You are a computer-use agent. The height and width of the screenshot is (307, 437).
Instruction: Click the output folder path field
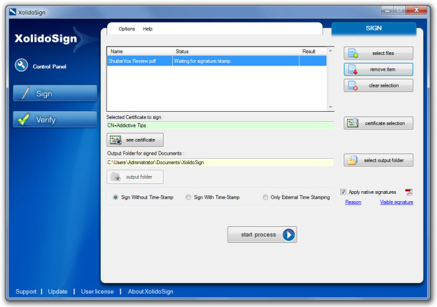click(x=220, y=162)
